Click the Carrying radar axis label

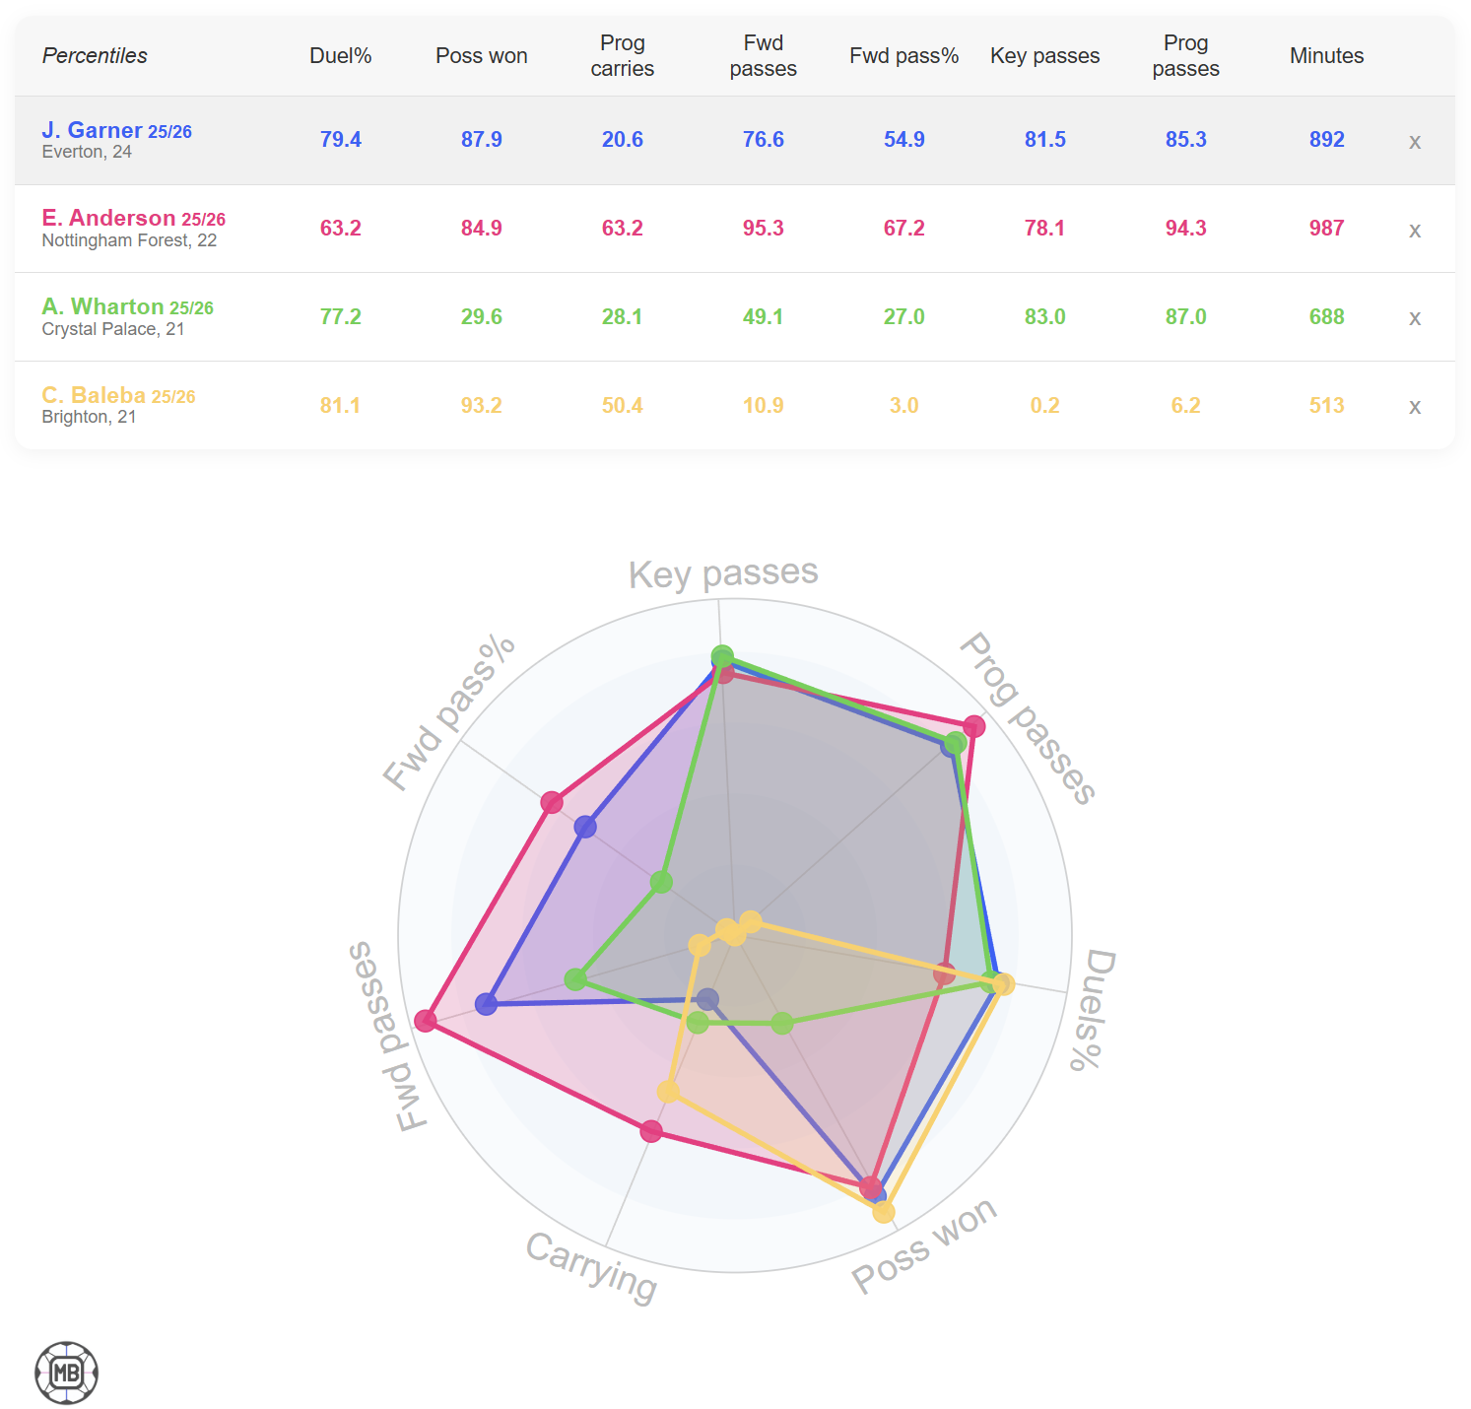(x=591, y=1266)
